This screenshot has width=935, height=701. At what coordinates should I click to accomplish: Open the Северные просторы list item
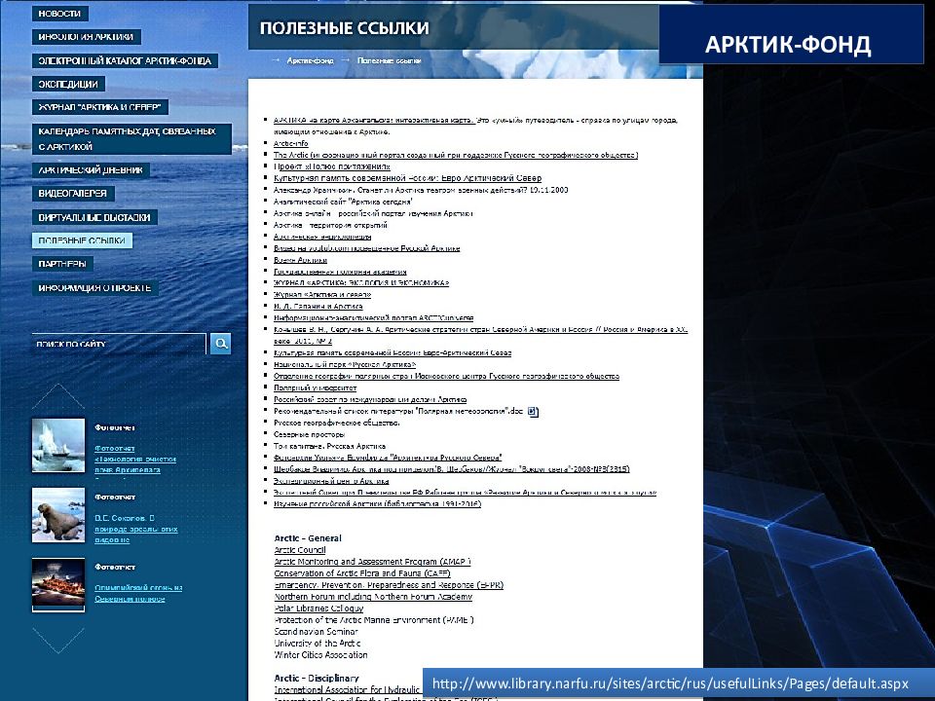tap(309, 434)
